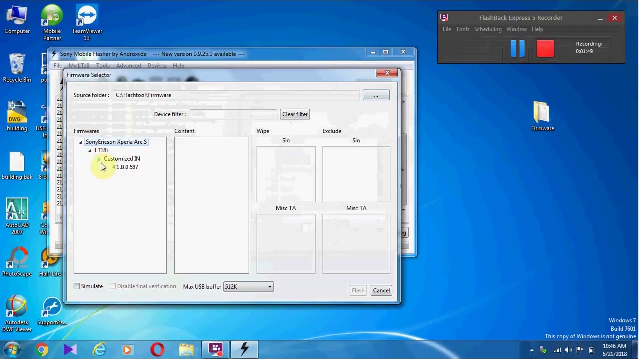
Task: Click the source folder browse button
Action: (x=376, y=95)
